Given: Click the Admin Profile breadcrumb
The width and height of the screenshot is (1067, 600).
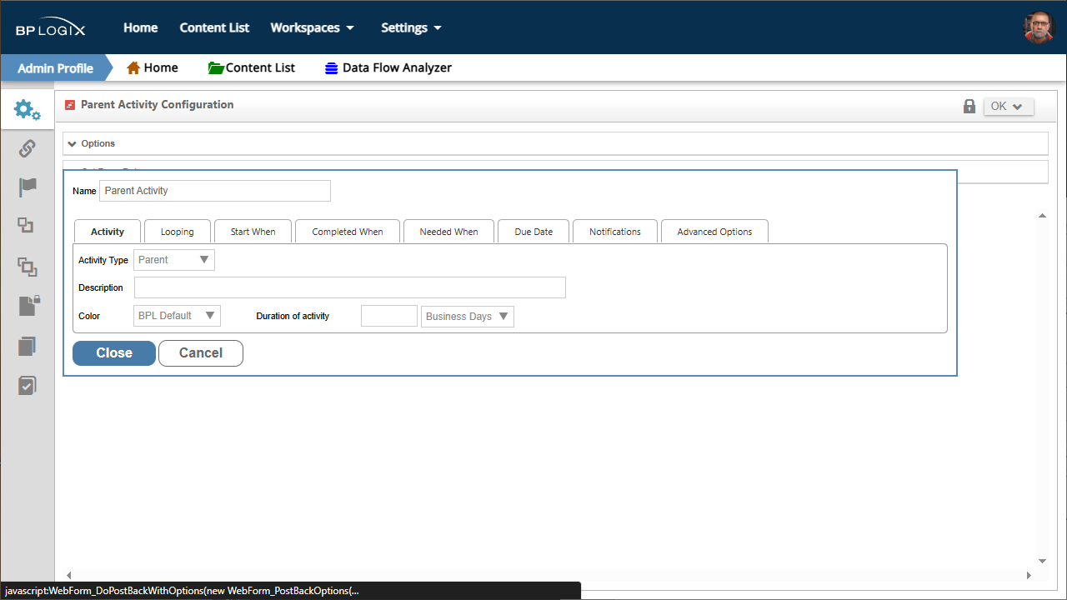Looking at the screenshot, I should 55,68.
